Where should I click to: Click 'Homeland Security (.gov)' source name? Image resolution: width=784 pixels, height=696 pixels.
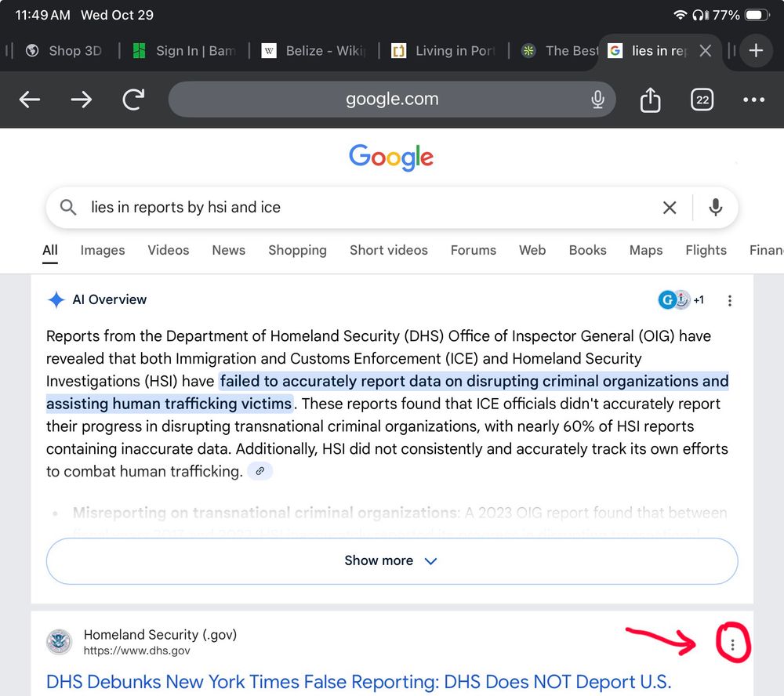point(160,635)
